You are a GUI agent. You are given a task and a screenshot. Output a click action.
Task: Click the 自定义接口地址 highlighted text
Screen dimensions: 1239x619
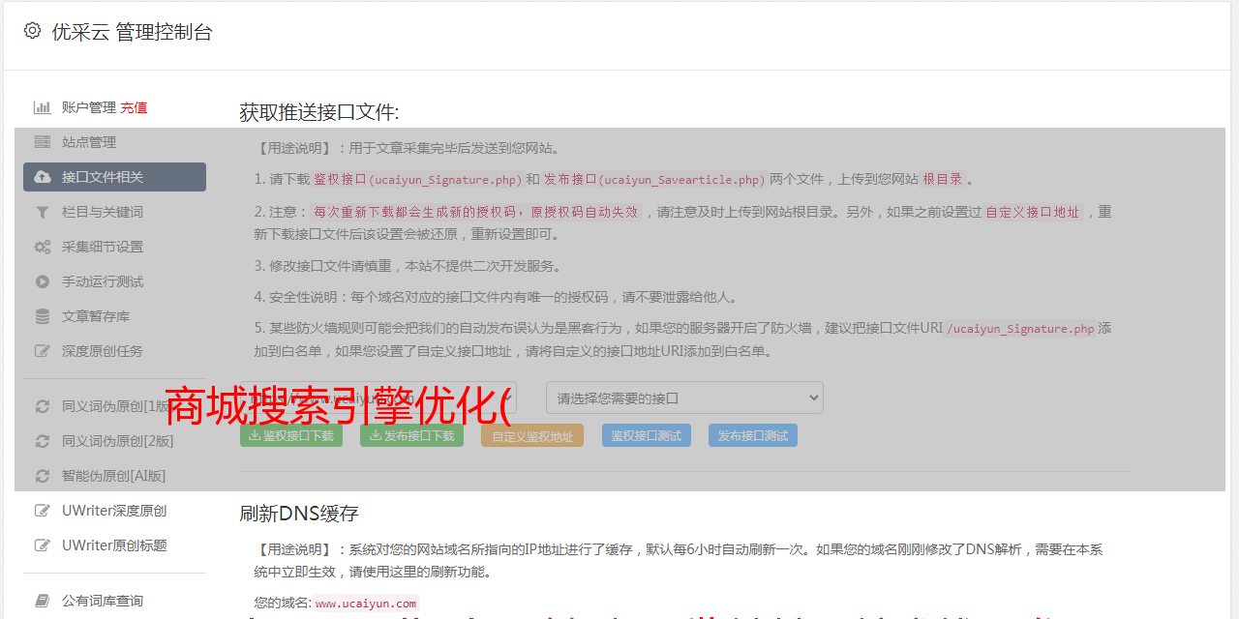(x=1032, y=212)
